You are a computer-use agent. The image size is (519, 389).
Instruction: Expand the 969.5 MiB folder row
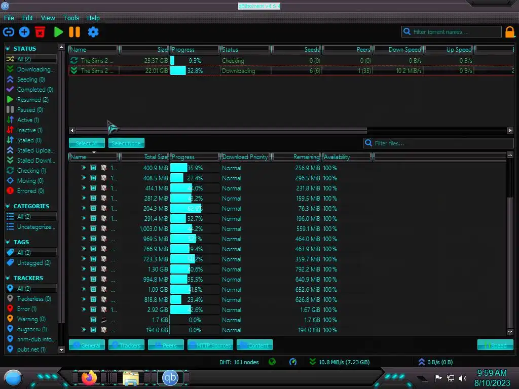(x=84, y=239)
